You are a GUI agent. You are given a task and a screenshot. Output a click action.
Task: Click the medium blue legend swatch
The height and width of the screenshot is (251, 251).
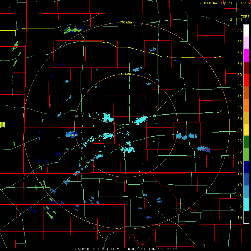click(246, 179)
